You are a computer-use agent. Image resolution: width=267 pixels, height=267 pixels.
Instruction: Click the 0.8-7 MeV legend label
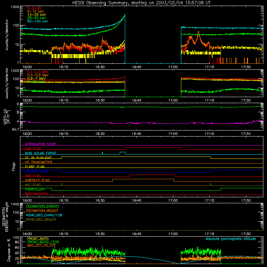pyautogui.click(x=36, y=78)
